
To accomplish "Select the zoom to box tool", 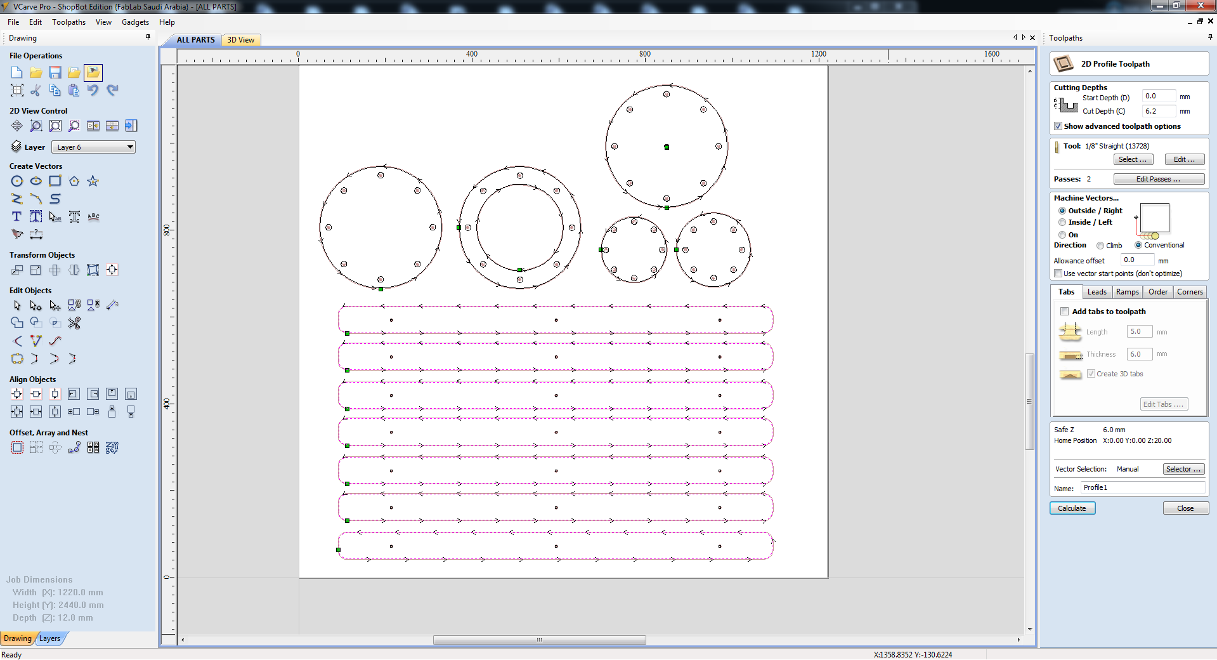I will (36, 126).
